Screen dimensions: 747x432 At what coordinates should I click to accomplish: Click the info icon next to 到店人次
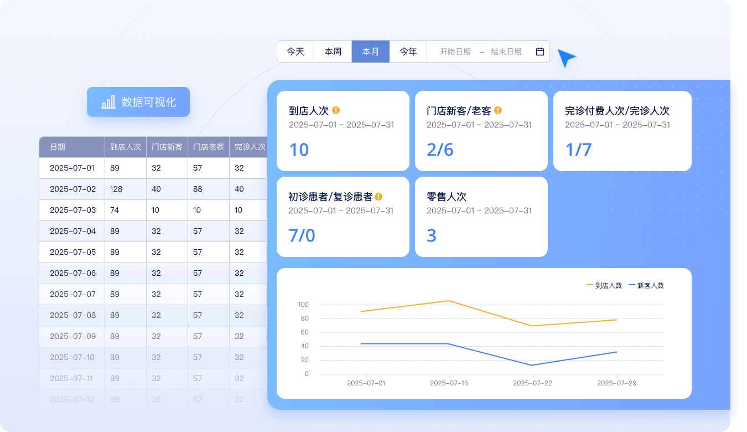click(336, 110)
